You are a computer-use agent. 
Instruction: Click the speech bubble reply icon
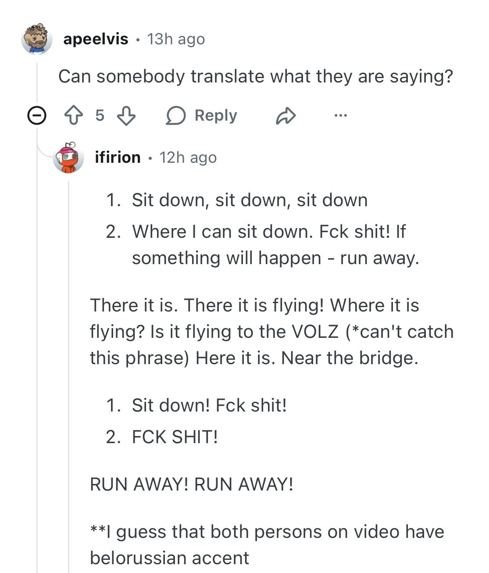coord(176,116)
